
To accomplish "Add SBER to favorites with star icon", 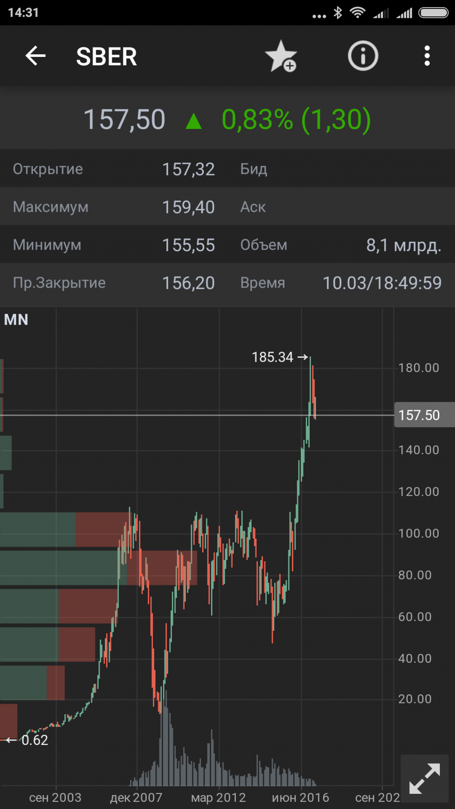I will (281, 56).
